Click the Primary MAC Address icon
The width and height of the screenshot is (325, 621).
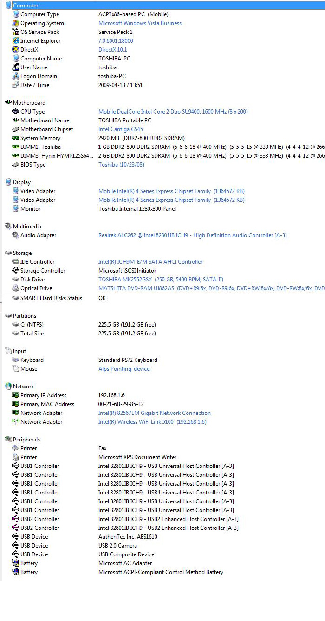click(16, 404)
